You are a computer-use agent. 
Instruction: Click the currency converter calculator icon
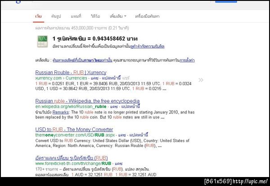(x=42, y=42)
